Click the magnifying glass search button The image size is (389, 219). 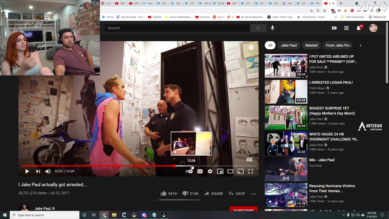258,28
